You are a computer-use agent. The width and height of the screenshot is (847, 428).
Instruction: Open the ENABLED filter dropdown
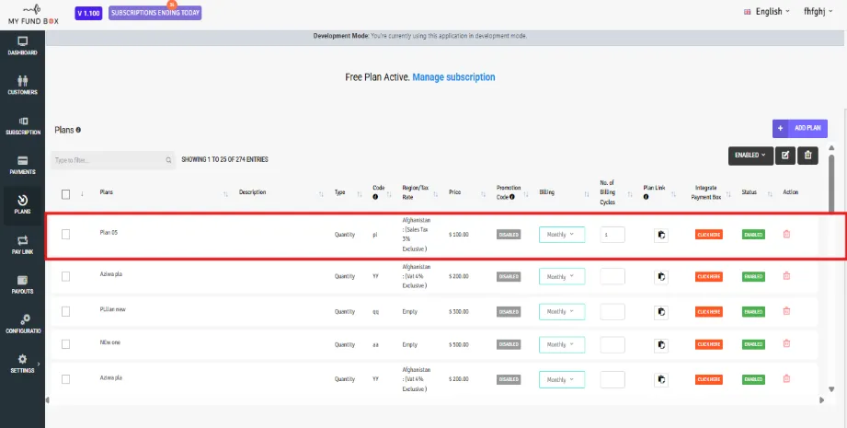(750, 156)
